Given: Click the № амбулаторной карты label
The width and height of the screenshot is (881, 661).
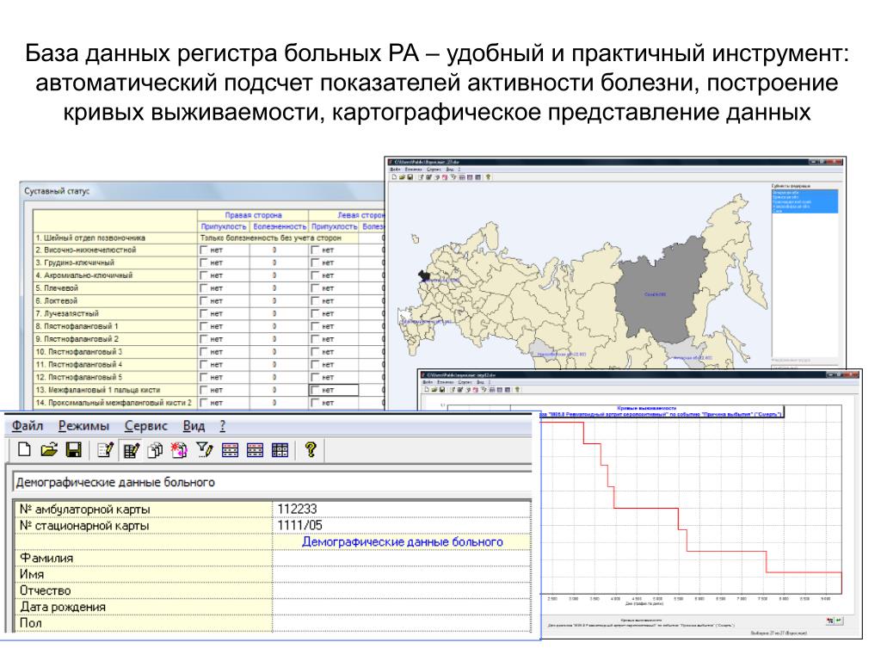Looking at the screenshot, I should pos(85,509).
